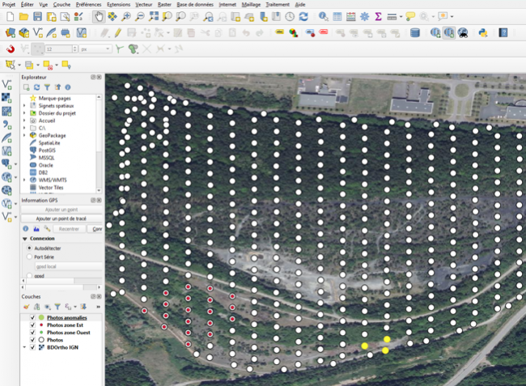Toggle editing with the pencil icon
The height and width of the screenshot is (386, 526).
tap(118, 33)
